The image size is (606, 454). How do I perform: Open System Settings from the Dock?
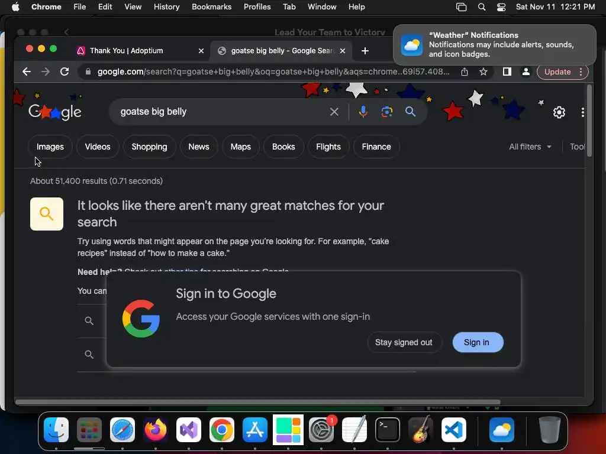[x=321, y=429]
